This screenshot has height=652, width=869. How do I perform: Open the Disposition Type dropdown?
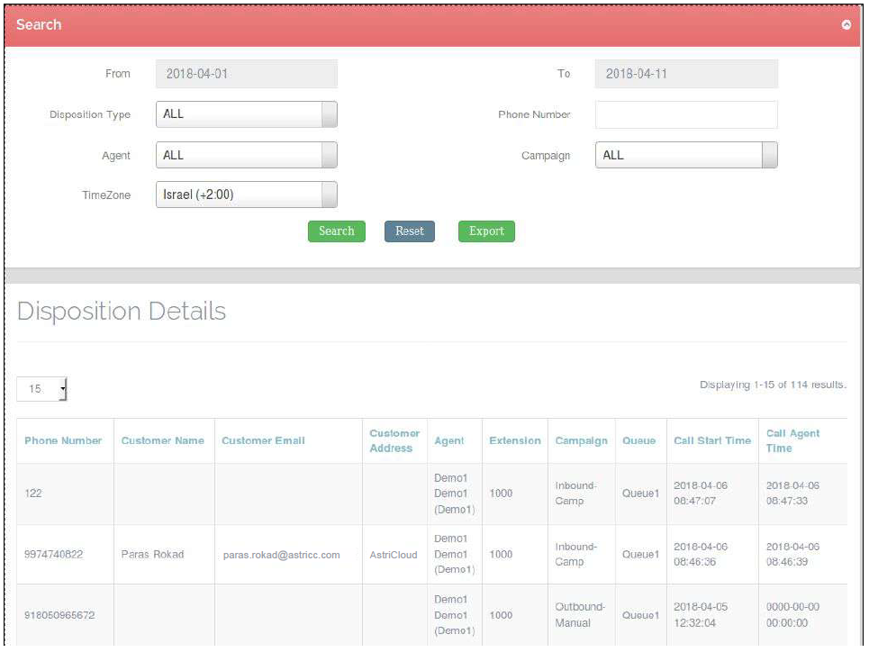[246, 113]
